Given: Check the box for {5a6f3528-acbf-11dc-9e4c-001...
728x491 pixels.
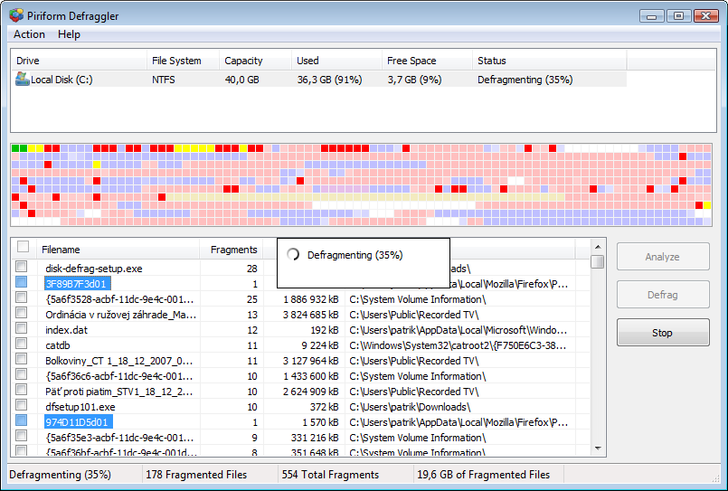Looking at the screenshot, I should [x=22, y=297].
